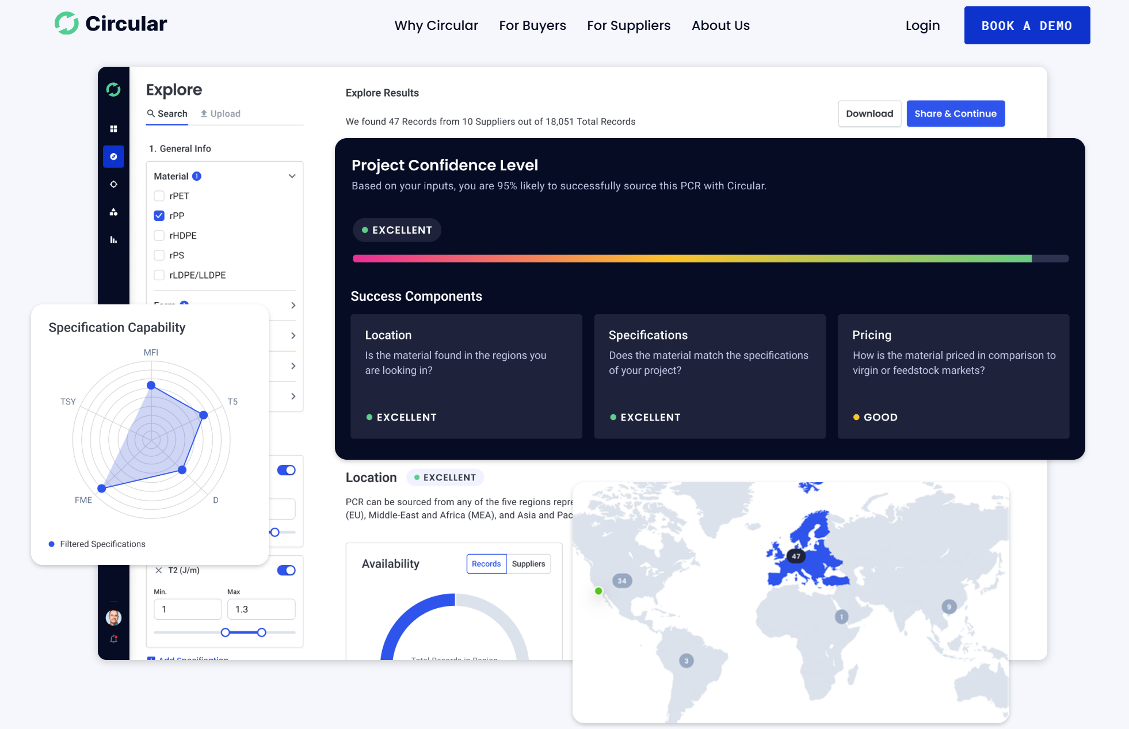
Task: Check the rHDPE material checkbox
Action: click(x=159, y=235)
